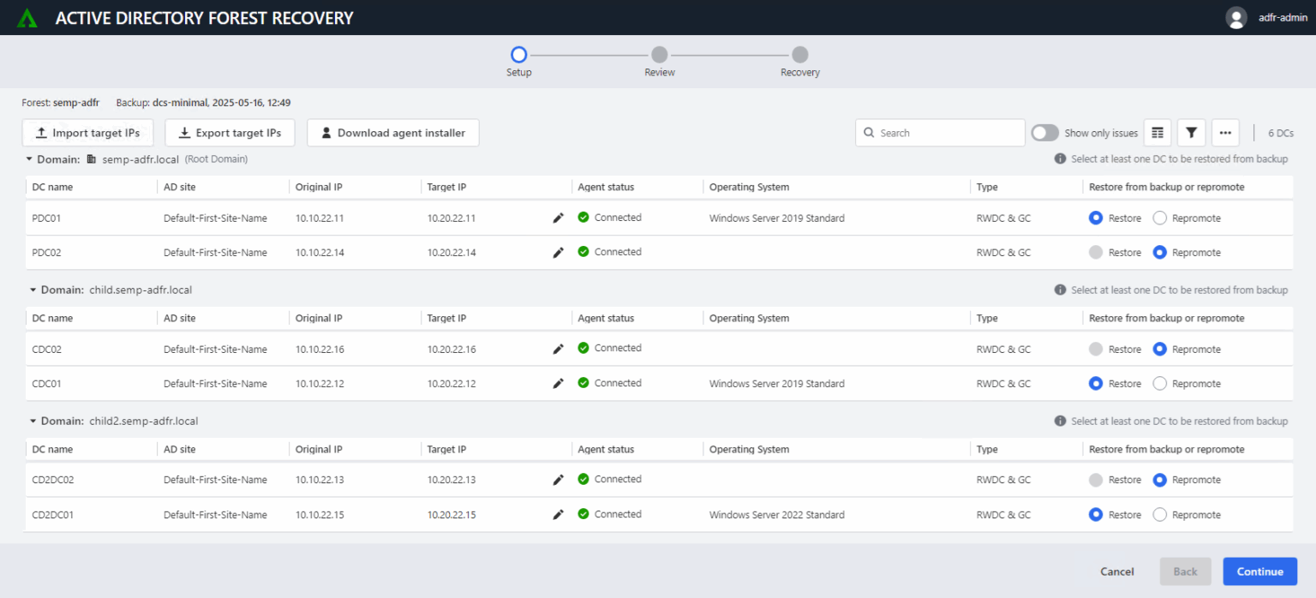Click the column view icon beside the filter

pos(1157,133)
